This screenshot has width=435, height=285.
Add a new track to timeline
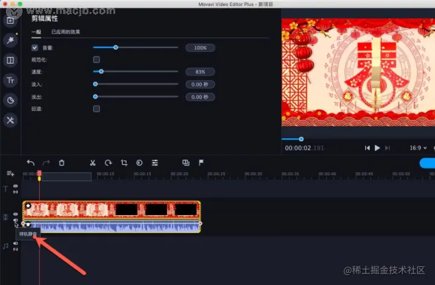pos(10,173)
